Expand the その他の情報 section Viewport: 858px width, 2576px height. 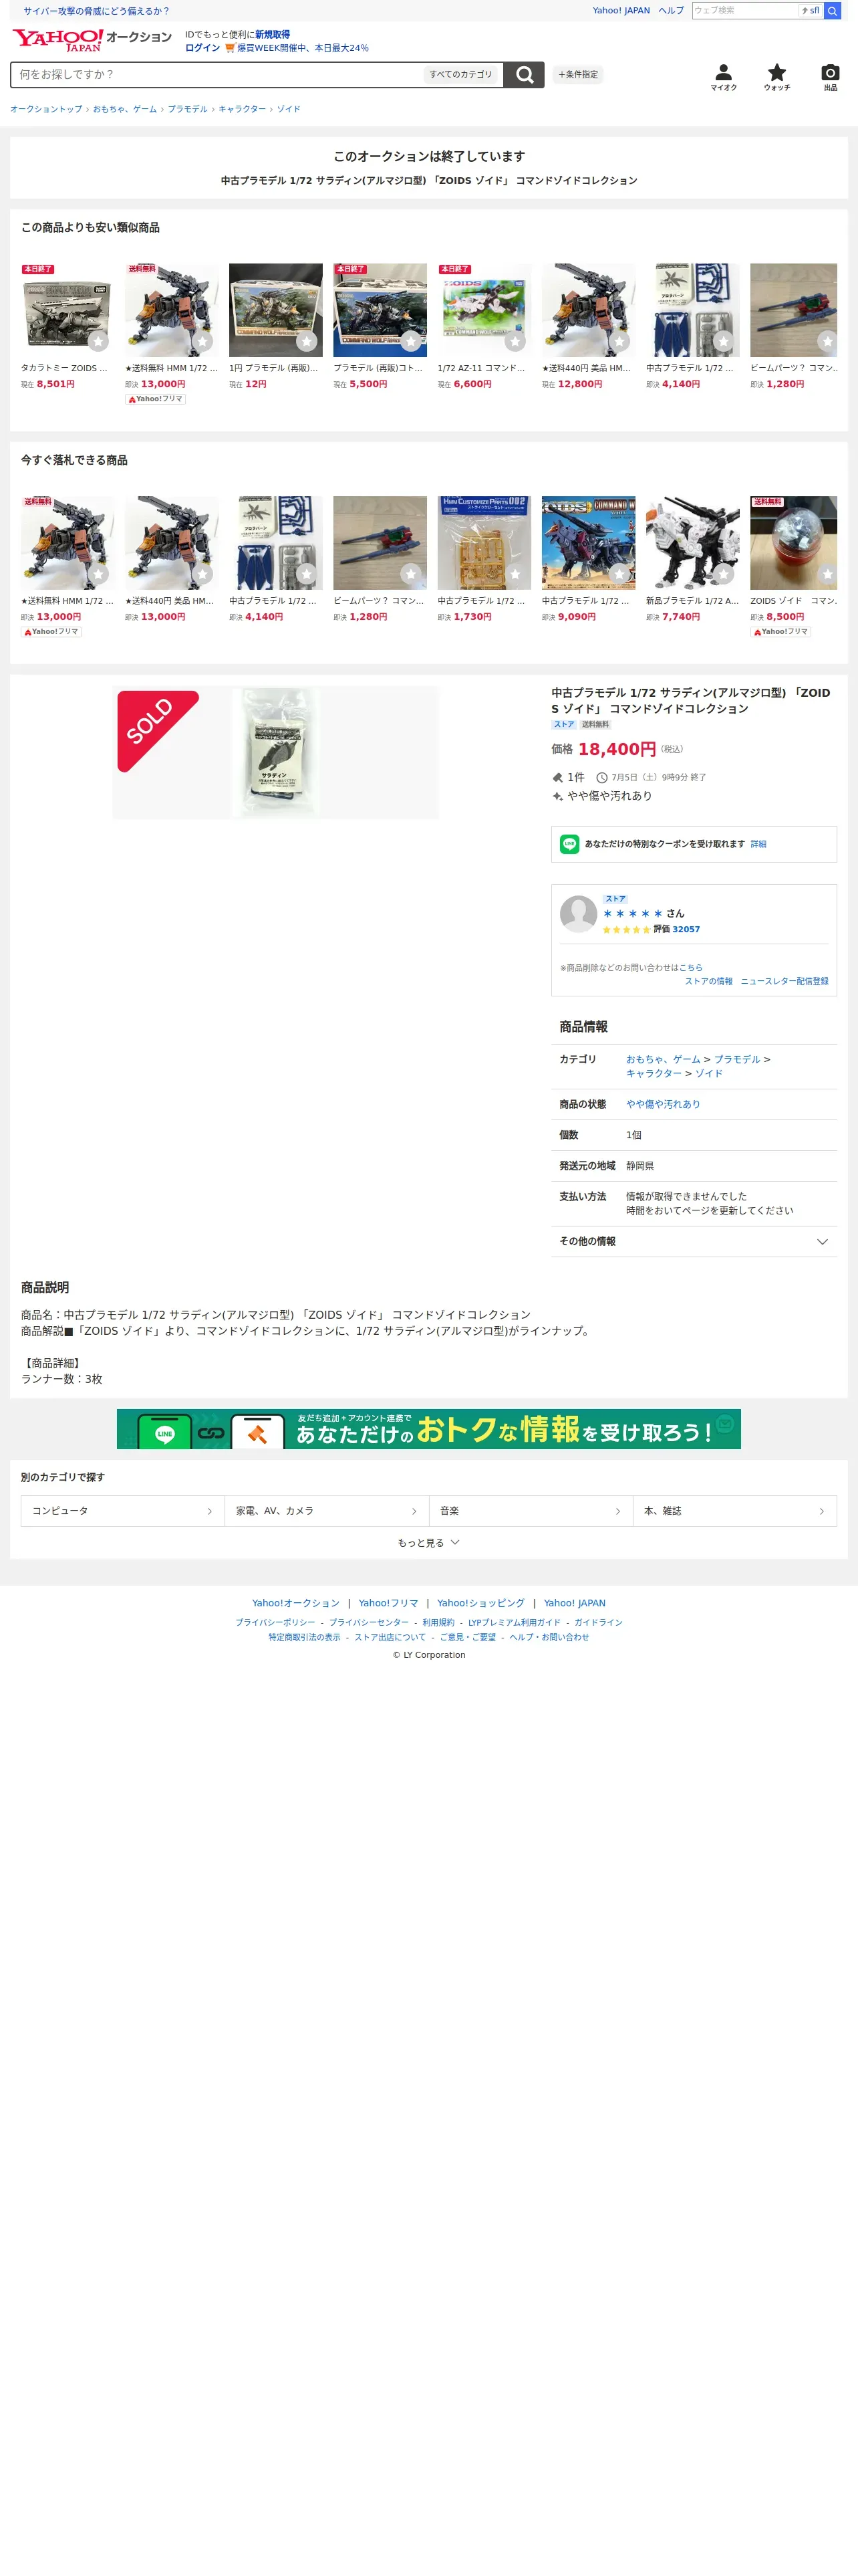[x=693, y=1241]
